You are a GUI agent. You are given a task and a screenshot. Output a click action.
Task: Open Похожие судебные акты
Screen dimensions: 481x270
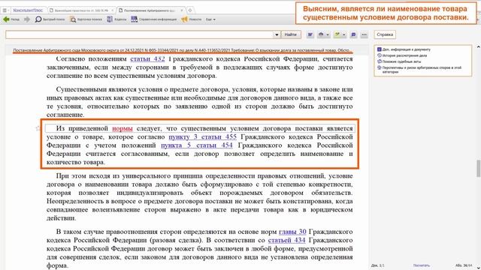[399, 61]
